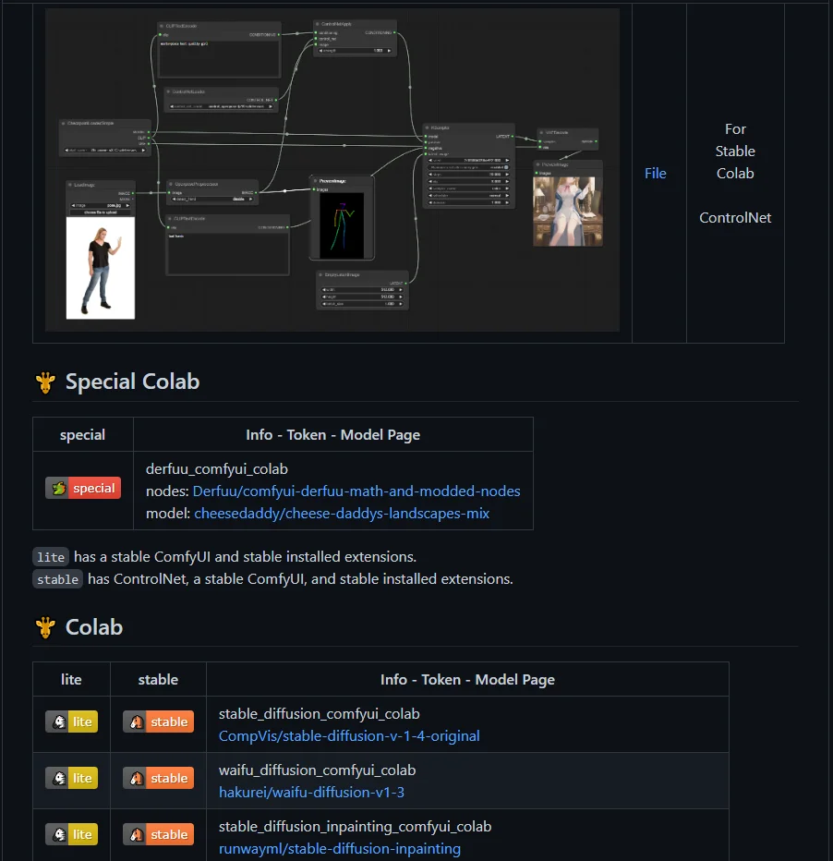The height and width of the screenshot is (861, 833).
Task: Click the derfuu_comfyui_colab text
Action: point(217,469)
